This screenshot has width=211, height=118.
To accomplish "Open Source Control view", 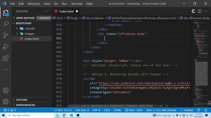I will tap(6, 35).
